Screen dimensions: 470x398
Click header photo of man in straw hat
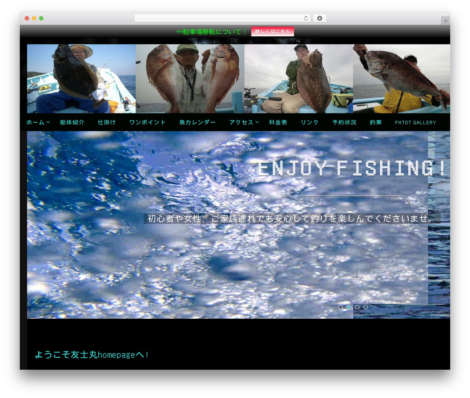tap(82, 79)
